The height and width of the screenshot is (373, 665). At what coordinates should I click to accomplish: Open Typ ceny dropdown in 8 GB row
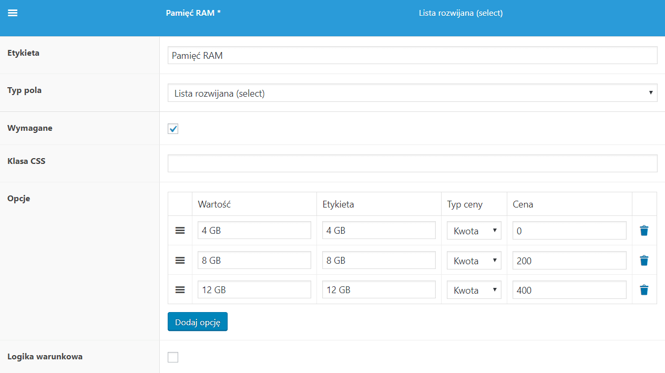coord(474,260)
